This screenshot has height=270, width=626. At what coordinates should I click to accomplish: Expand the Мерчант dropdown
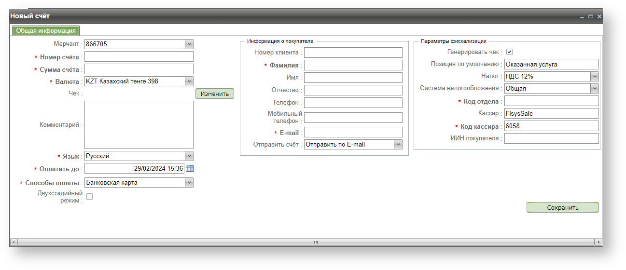coord(189,44)
